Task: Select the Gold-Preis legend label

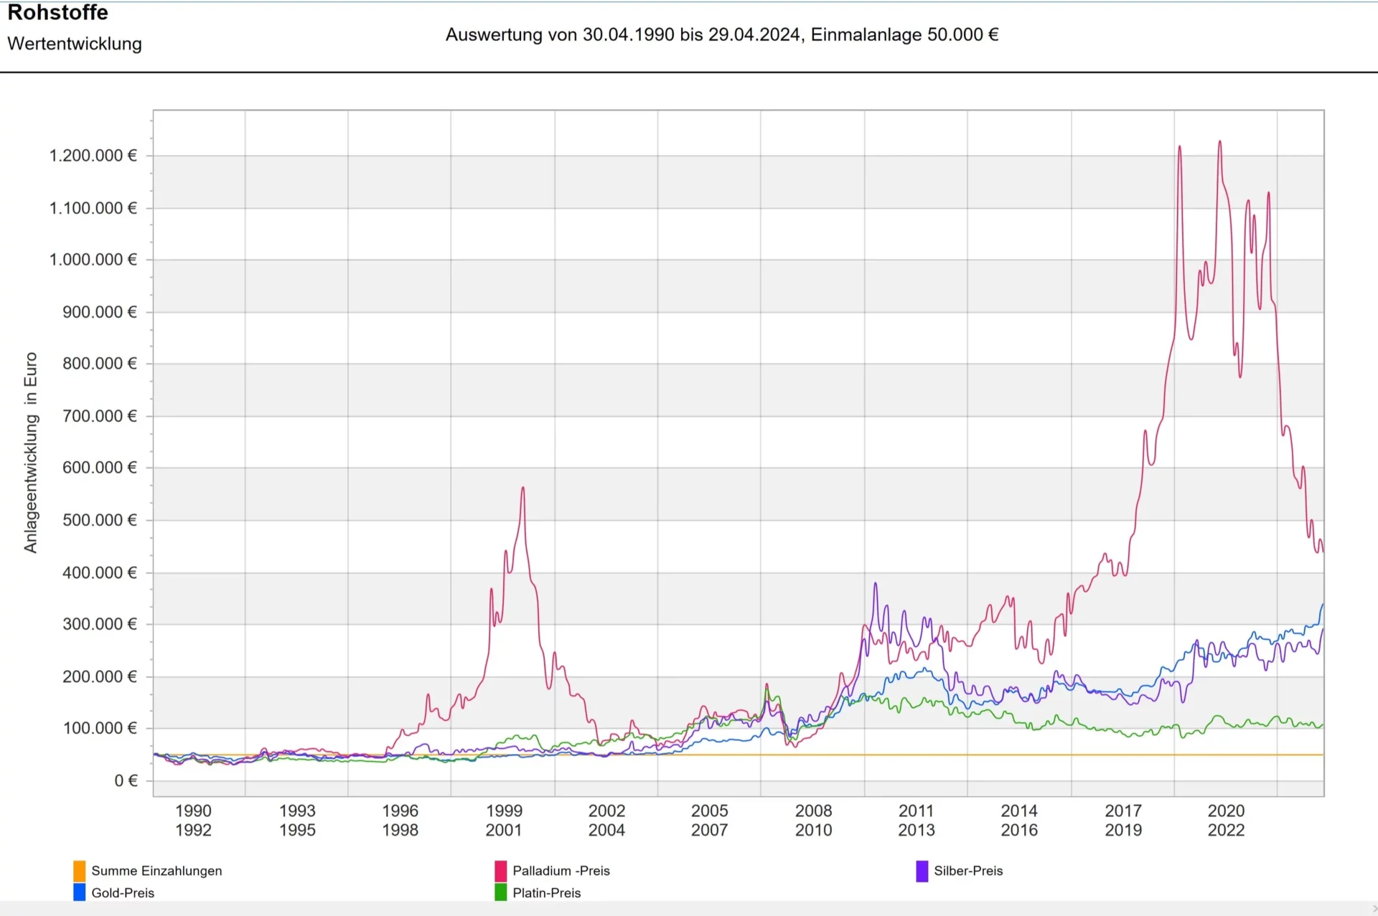Action: (x=123, y=893)
